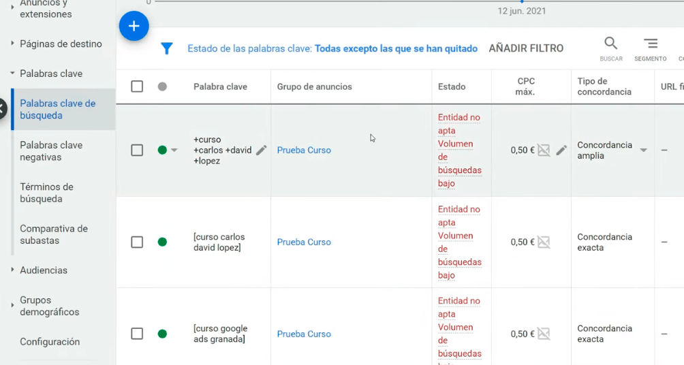Screen dimensions: 684x365
Task: Sort by Estado column header
Action: pyautogui.click(x=452, y=86)
